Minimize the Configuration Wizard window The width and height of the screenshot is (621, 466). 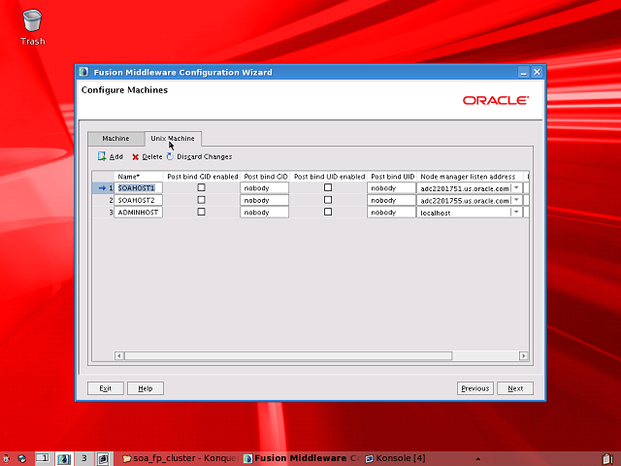[x=524, y=72]
